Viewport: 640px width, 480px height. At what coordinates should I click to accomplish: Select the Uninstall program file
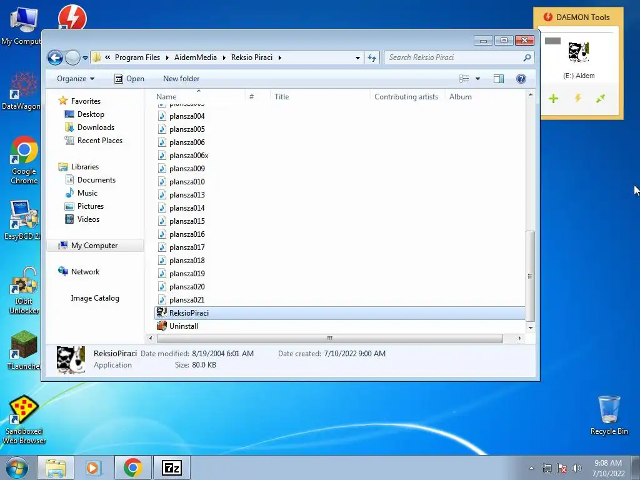(x=184, y=326)
